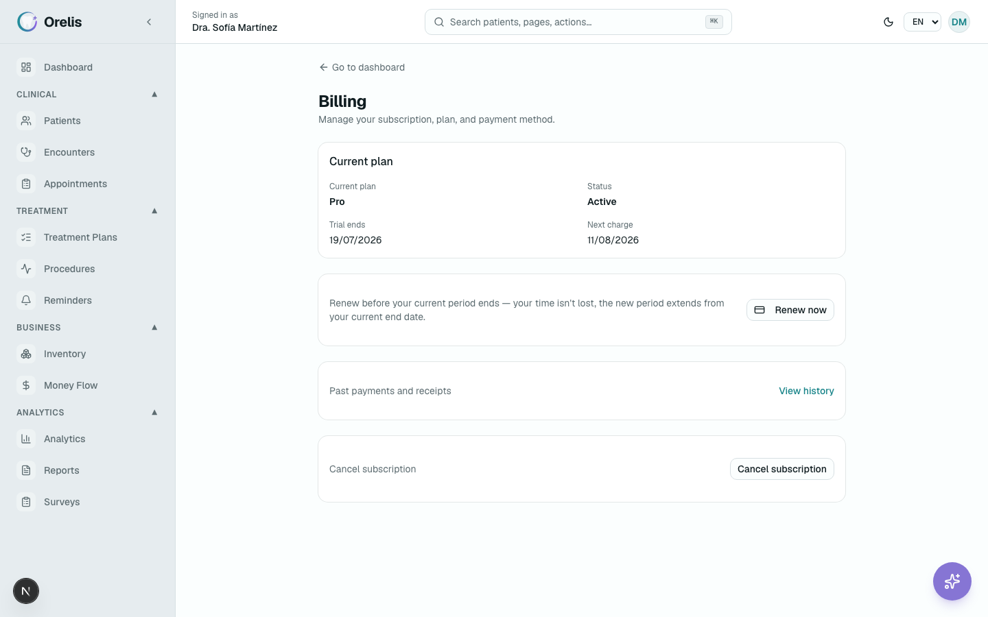Click View history link
Viewport: 988px width, 617px height.
(806, 391)
